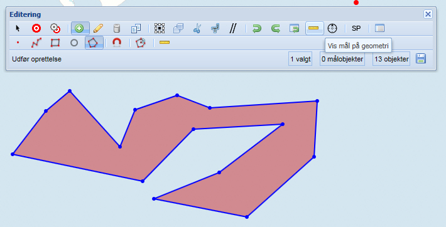Click the trash can delete icon
This screenshot has width=446, height=227.
pos(117,28)
